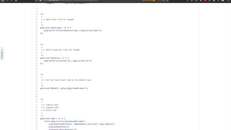Click comment "1. Watch Javascript files for changes"

[62, 50]
